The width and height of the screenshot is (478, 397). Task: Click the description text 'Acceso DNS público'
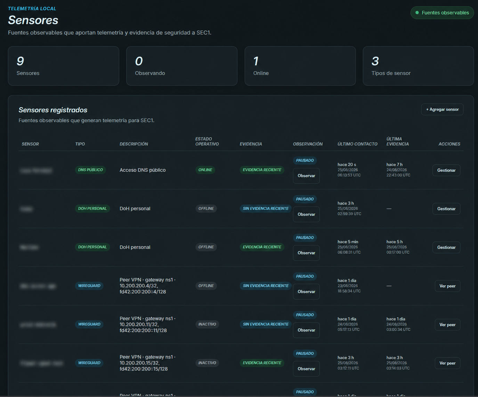pyautogui.click(x=143, y=170)
